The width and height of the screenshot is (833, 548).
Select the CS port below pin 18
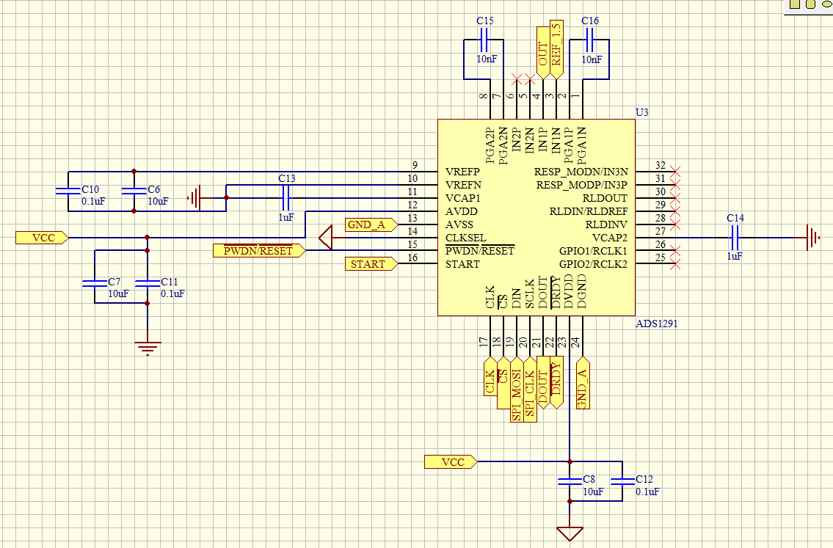(x=503, y=382)
